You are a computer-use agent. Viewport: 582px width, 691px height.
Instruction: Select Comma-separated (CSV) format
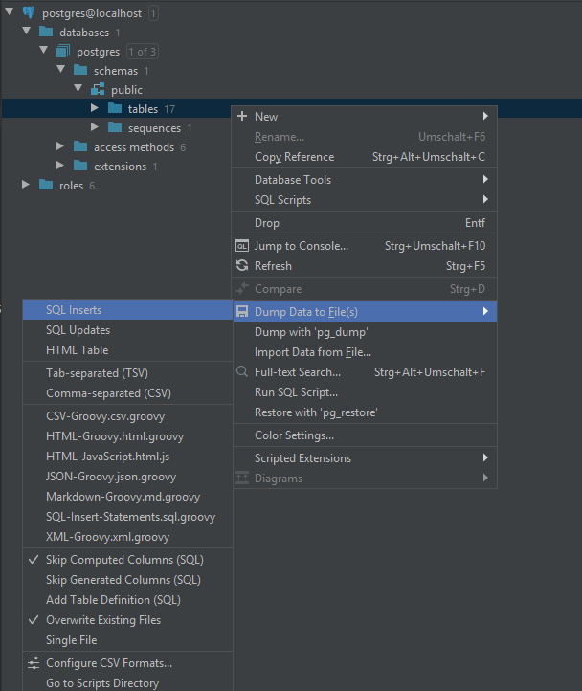click(x=108, y=393)
